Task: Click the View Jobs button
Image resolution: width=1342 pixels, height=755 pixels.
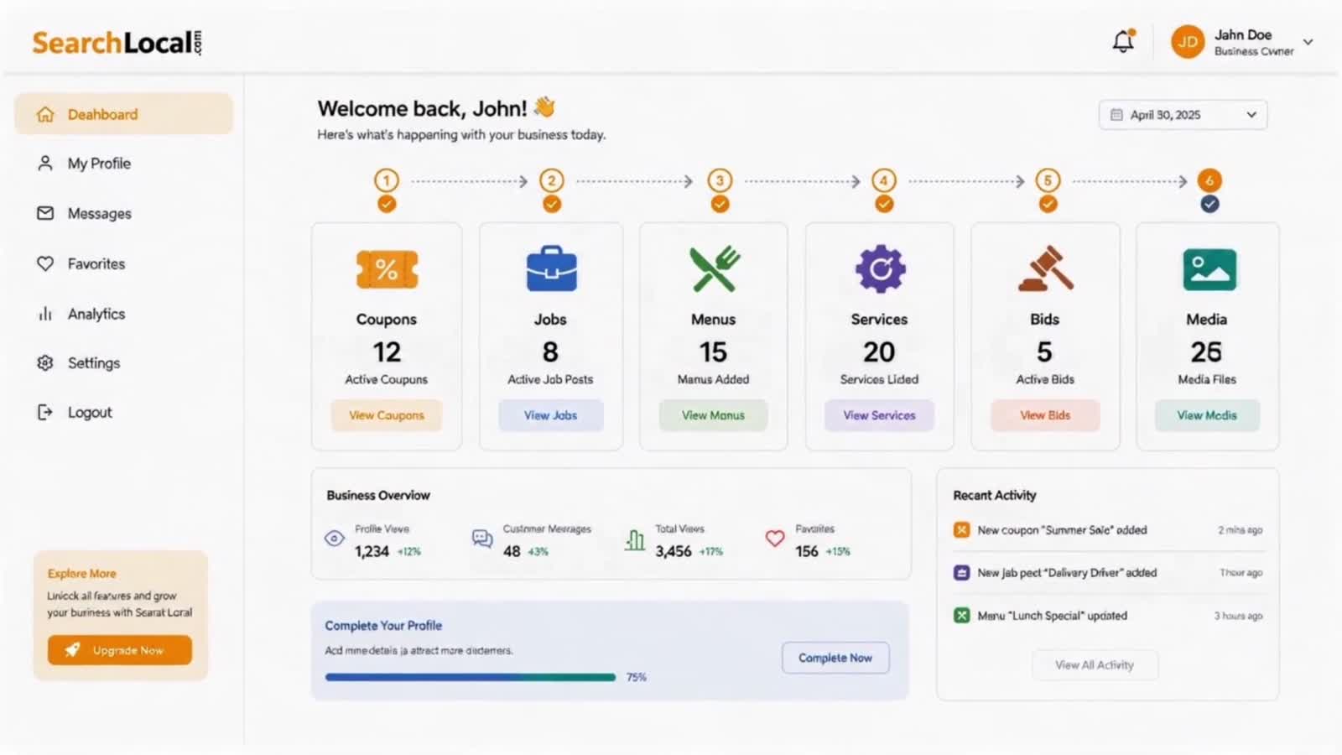Action: [551, 415]
